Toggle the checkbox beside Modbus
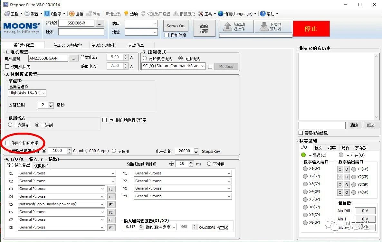 point(210,67)
